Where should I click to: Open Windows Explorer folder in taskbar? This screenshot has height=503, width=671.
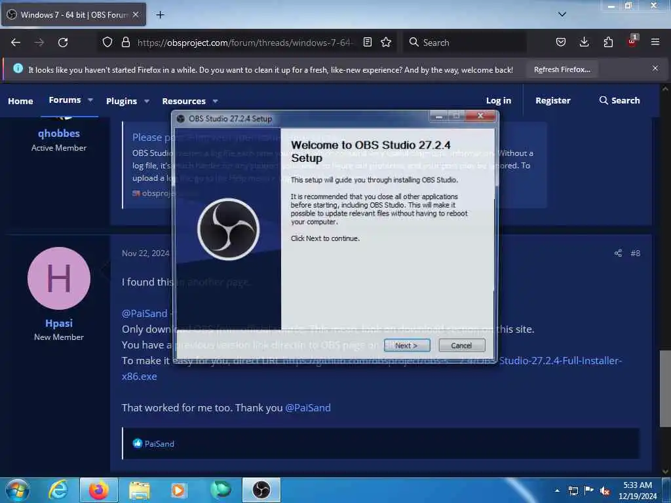140,491
